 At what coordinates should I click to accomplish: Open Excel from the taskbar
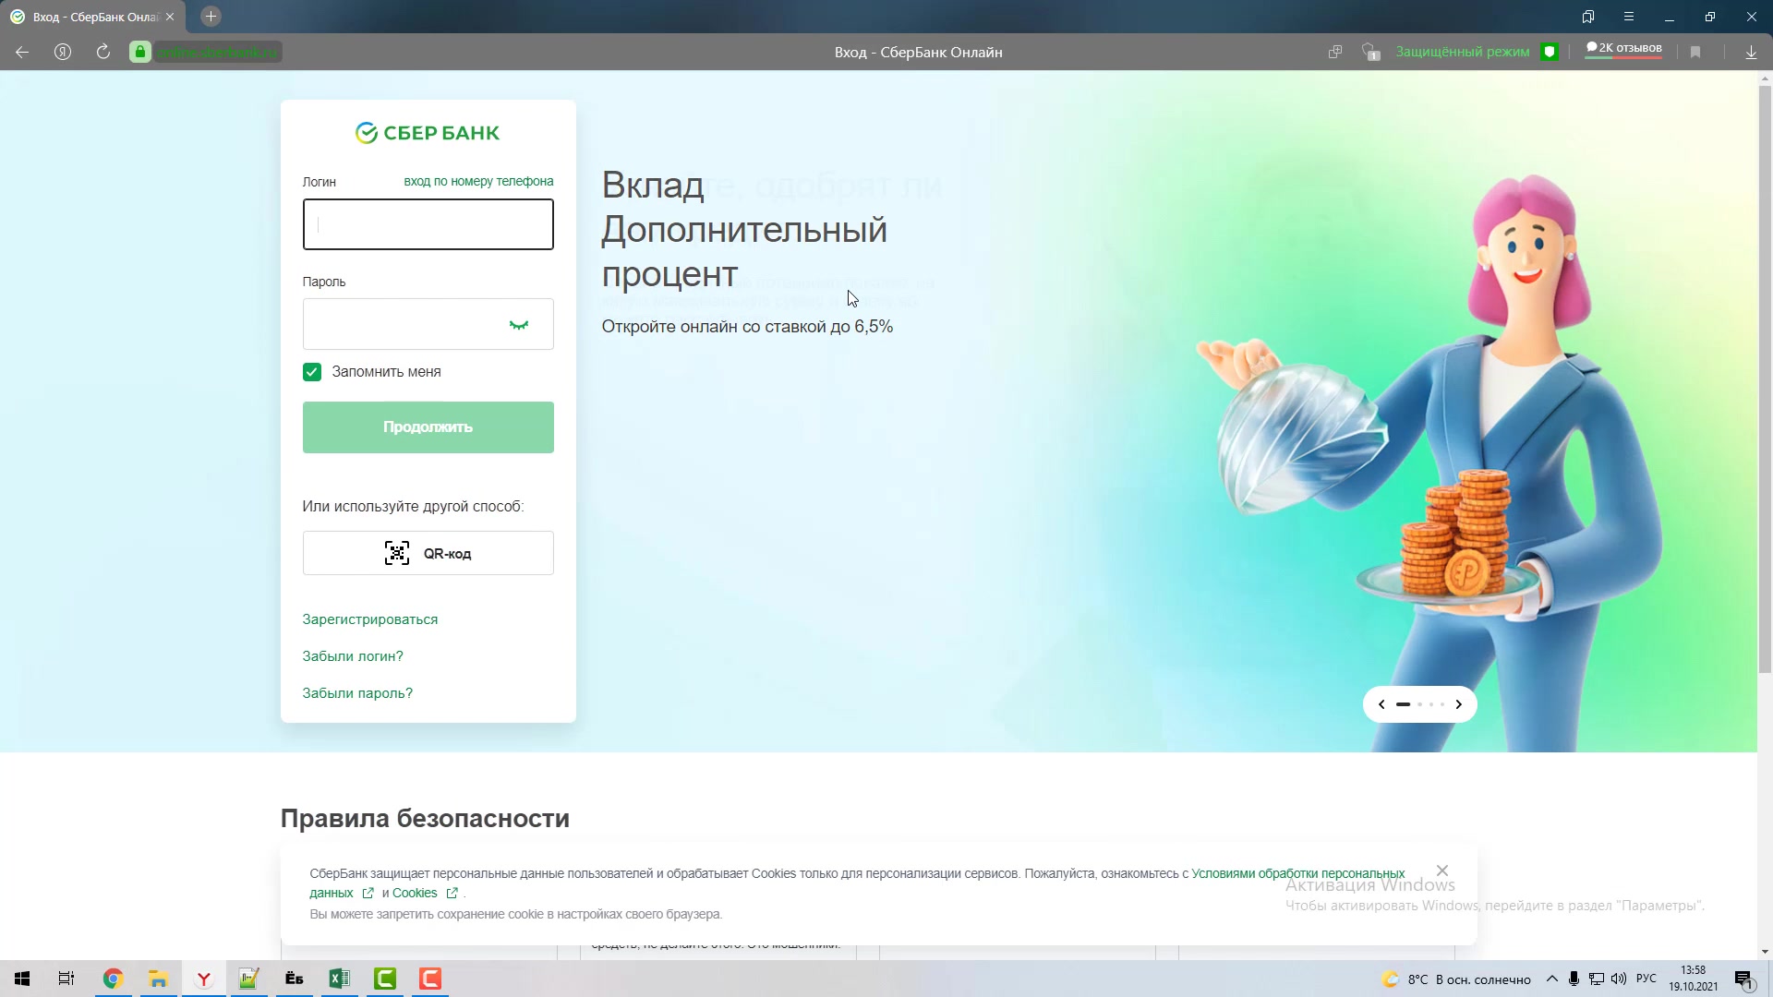click(339, 979)
